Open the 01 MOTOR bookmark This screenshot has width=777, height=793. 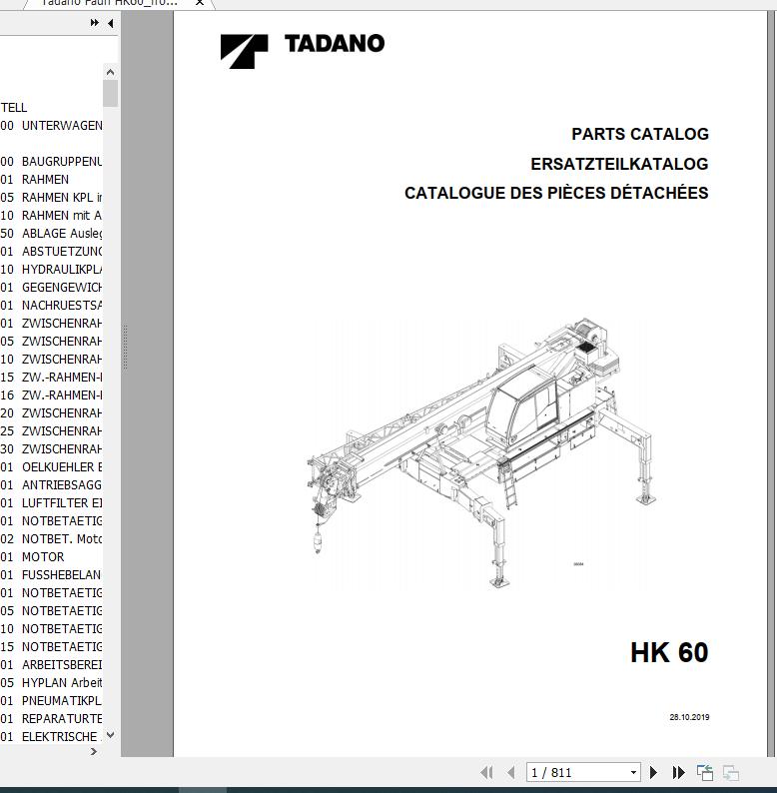tap(32, 557)
